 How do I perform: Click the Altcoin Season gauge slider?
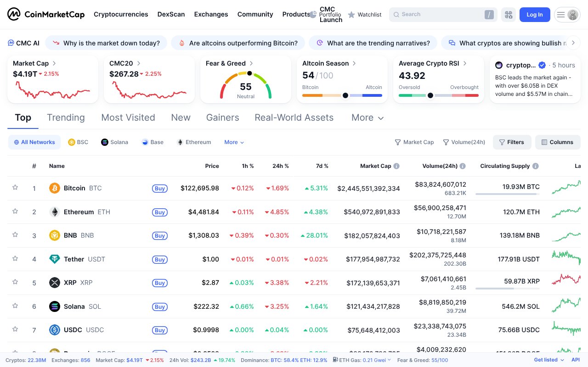345,96
